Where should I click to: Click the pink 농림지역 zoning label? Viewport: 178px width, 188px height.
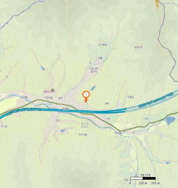pos(139,47)
